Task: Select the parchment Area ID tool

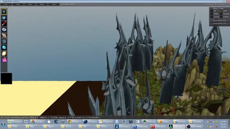Action: 4,35
